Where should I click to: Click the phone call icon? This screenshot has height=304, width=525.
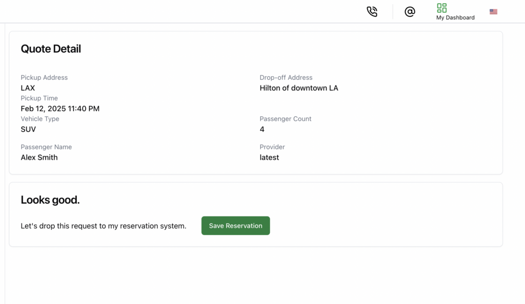(x=372, y=12)
